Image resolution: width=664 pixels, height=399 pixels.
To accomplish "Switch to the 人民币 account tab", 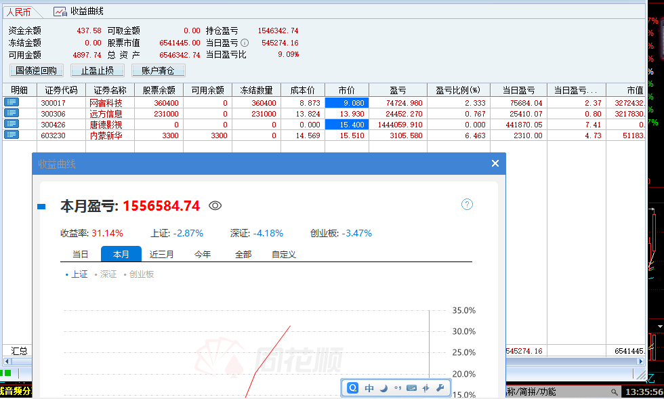I will [x=19, y=12].
